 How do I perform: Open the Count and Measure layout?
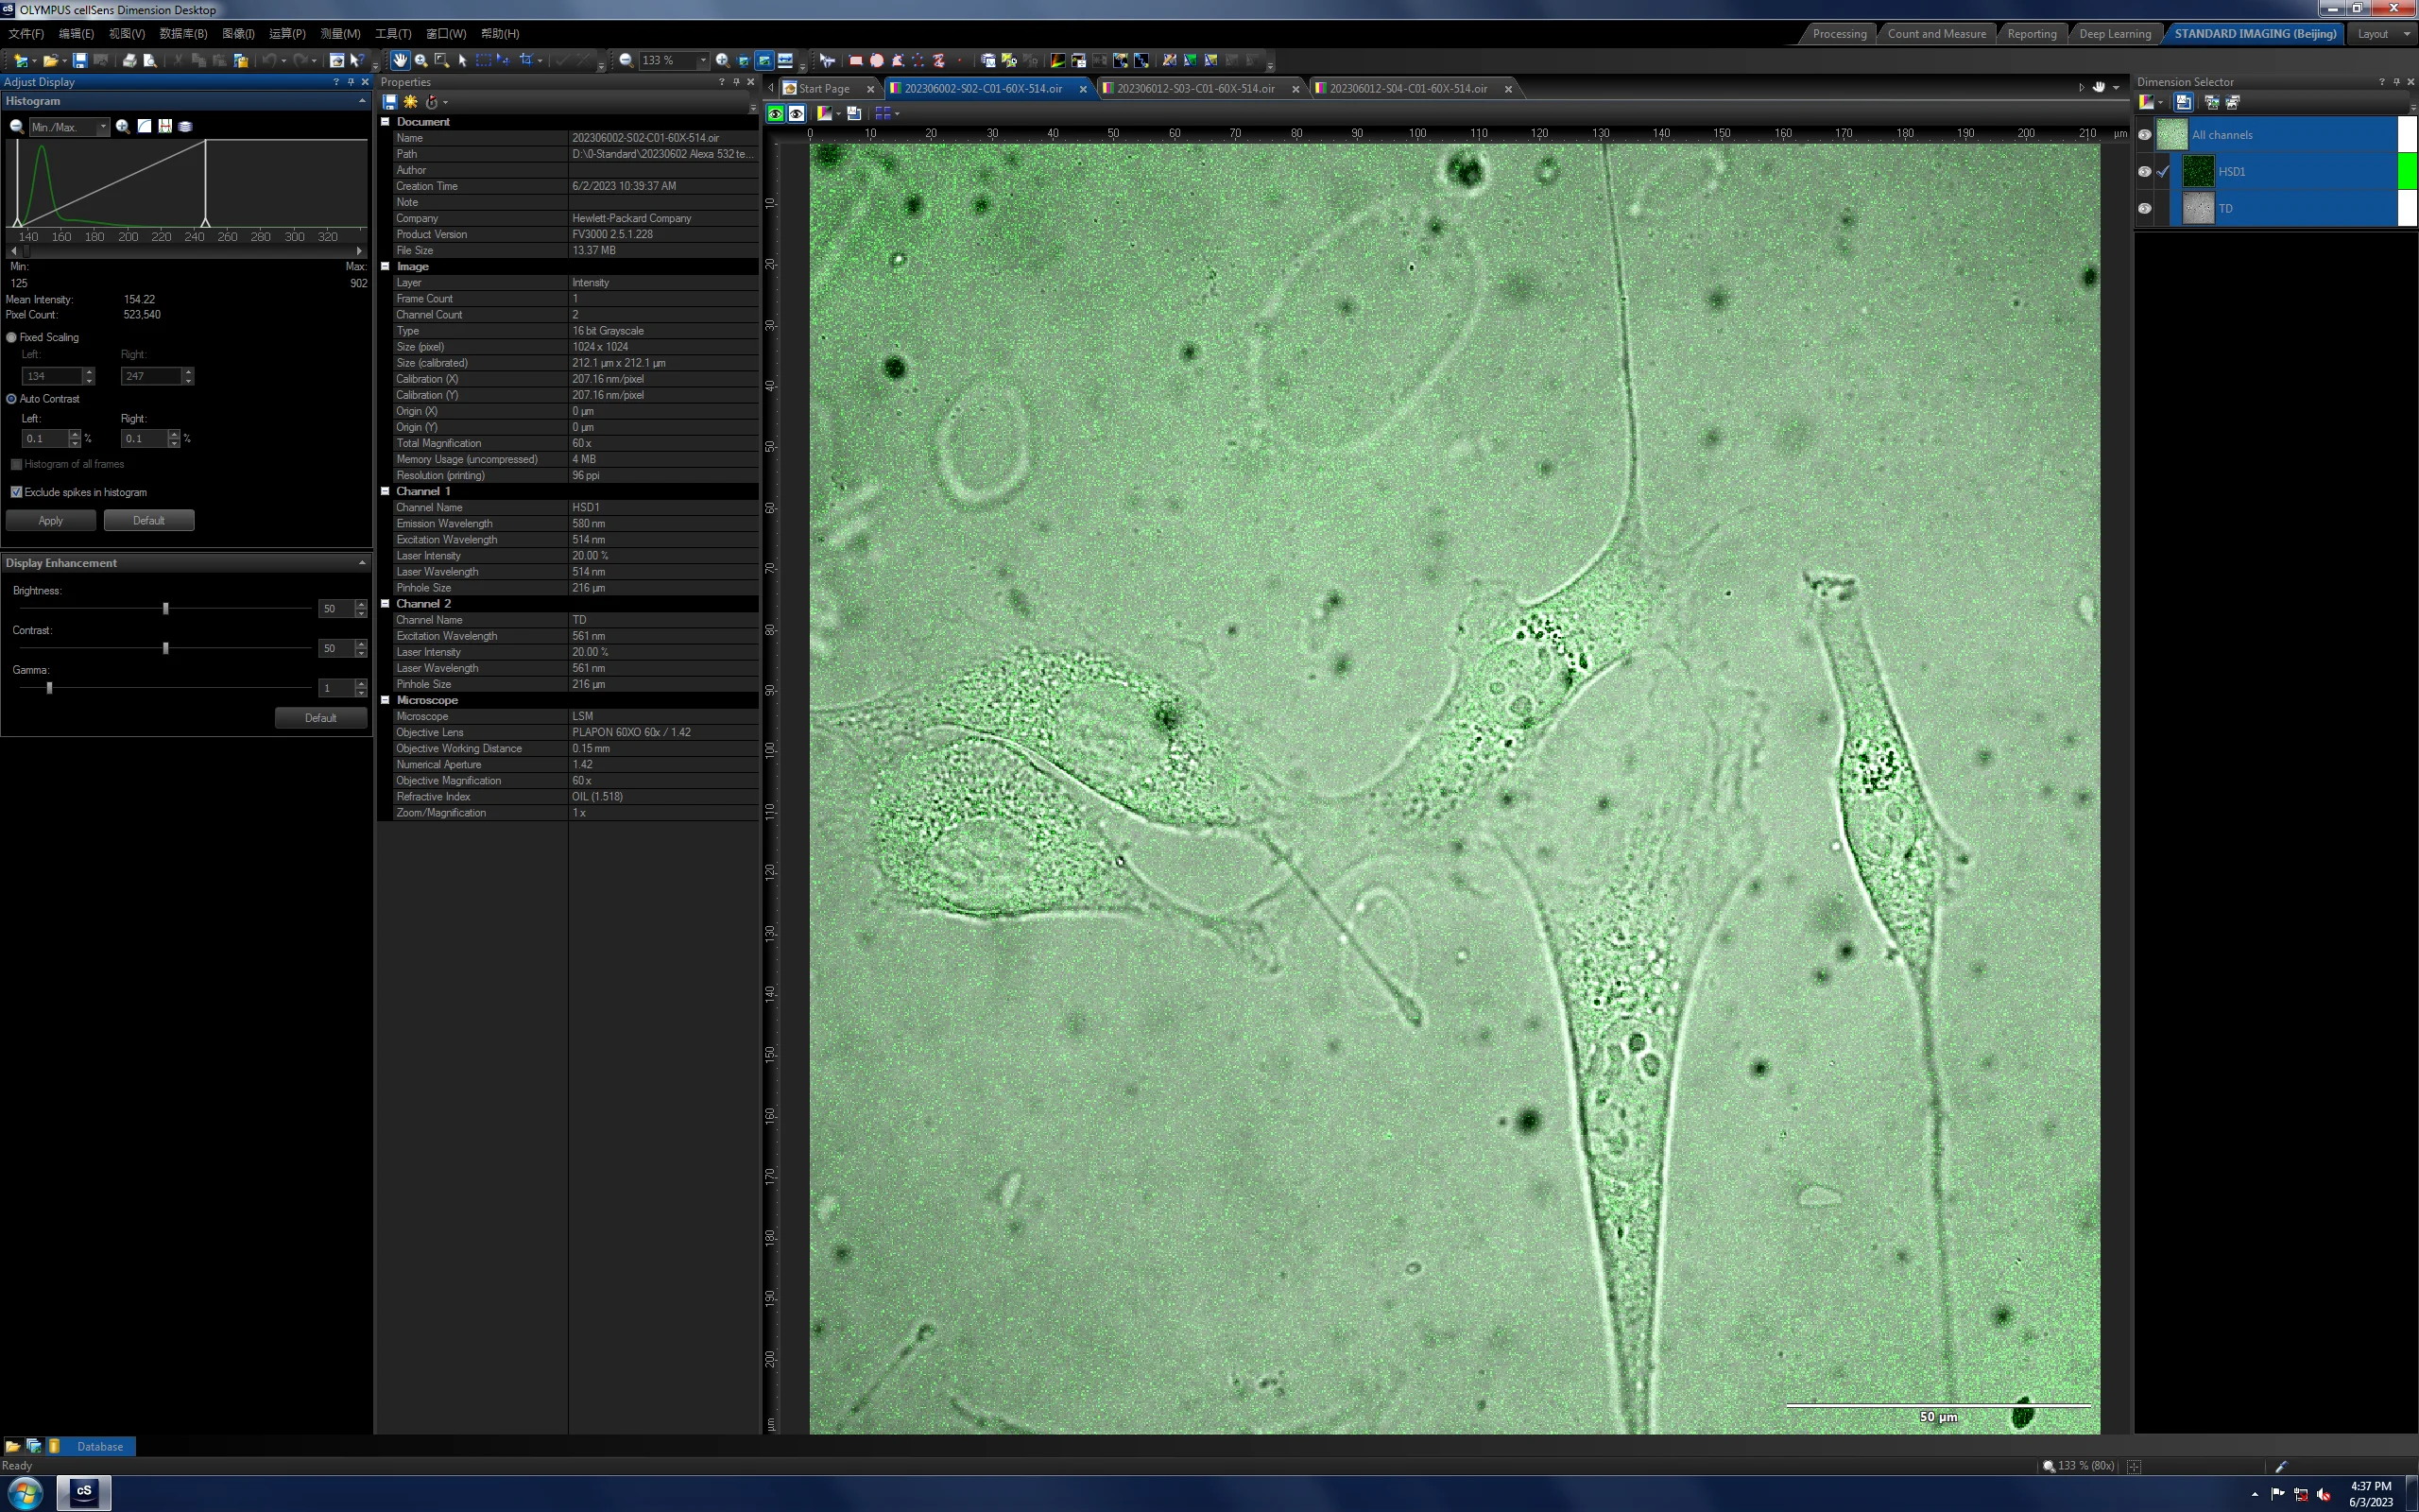tap(1936, 33)
